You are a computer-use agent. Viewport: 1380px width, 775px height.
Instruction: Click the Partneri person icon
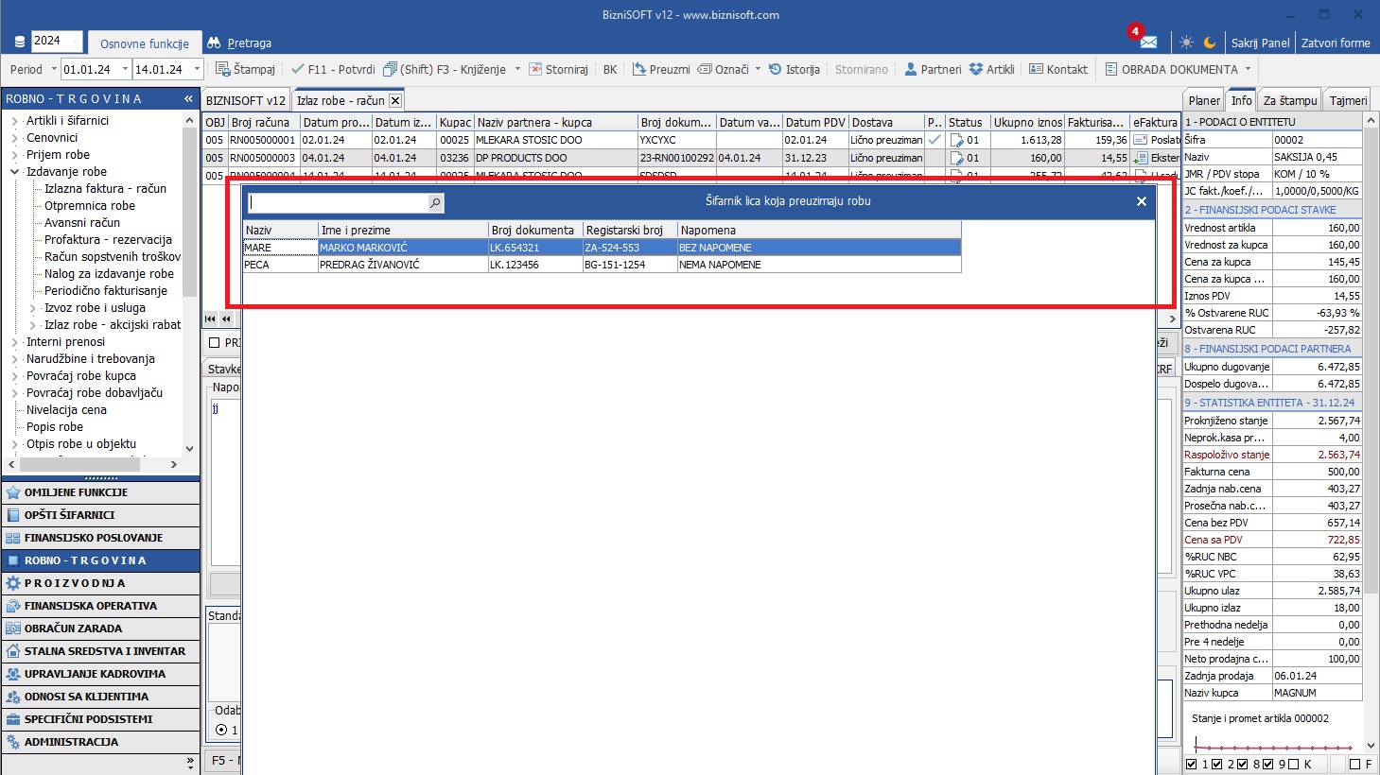pos(911,69)
